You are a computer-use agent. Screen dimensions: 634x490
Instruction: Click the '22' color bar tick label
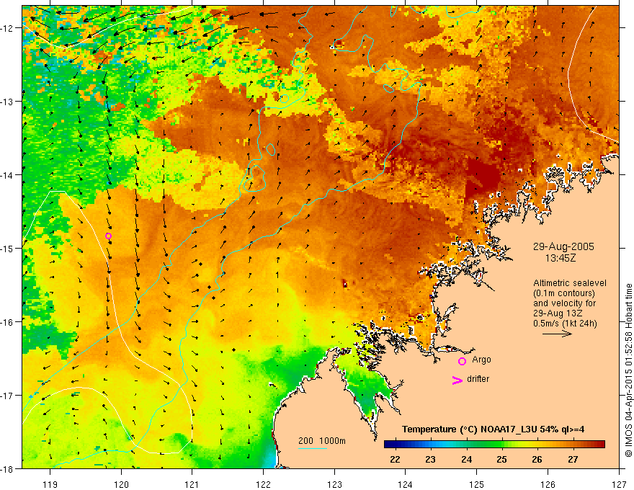coord(395,460)
